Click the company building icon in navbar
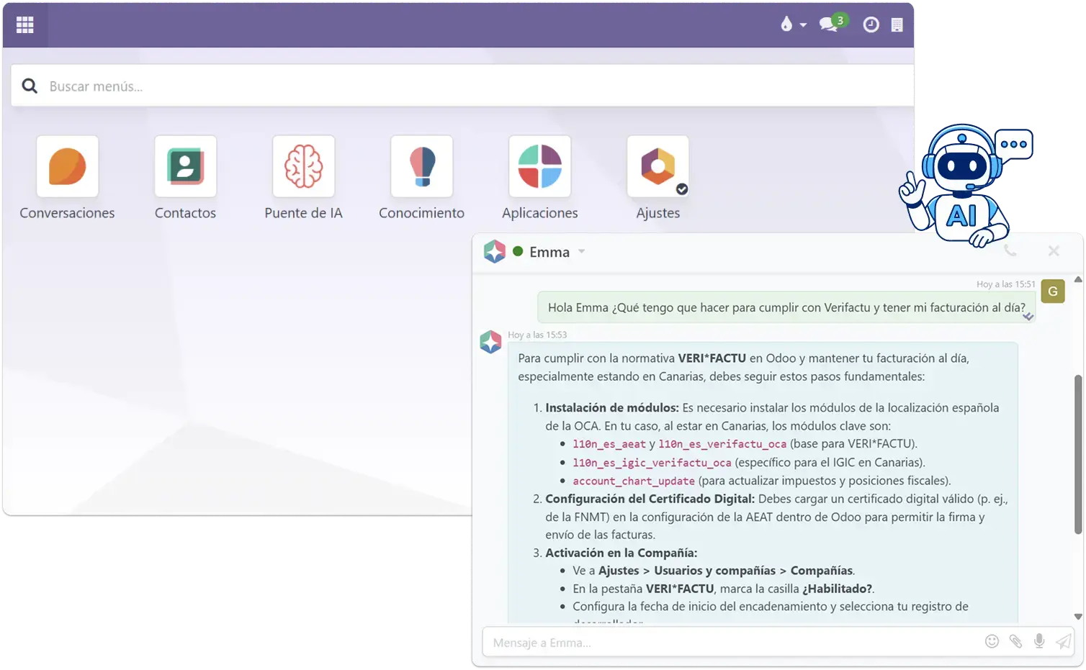The image size is (1086, 670). click(x=897, y=25)
